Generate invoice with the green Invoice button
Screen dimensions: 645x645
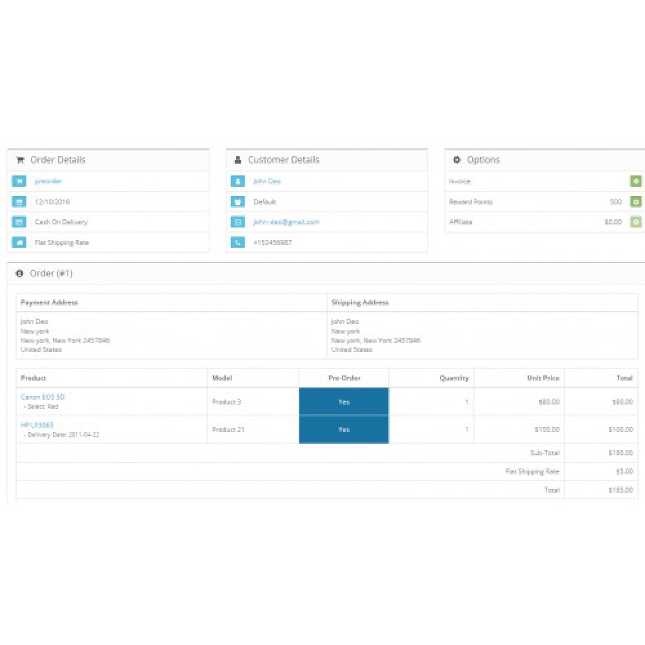[x=636, y=181]
